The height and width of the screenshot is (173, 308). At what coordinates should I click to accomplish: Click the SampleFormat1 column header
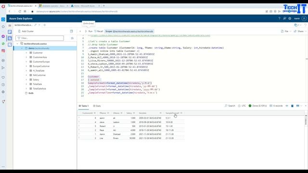click(x=172, y=113)
